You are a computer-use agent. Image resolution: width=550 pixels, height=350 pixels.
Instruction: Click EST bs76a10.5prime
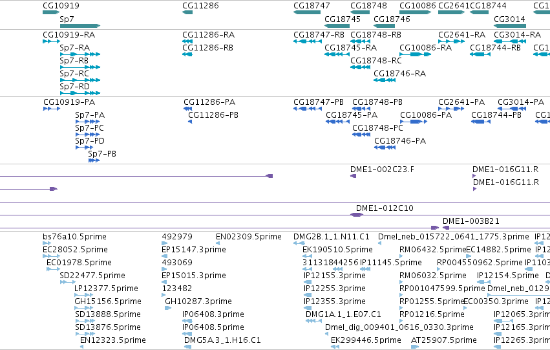[x=75, y=237]
